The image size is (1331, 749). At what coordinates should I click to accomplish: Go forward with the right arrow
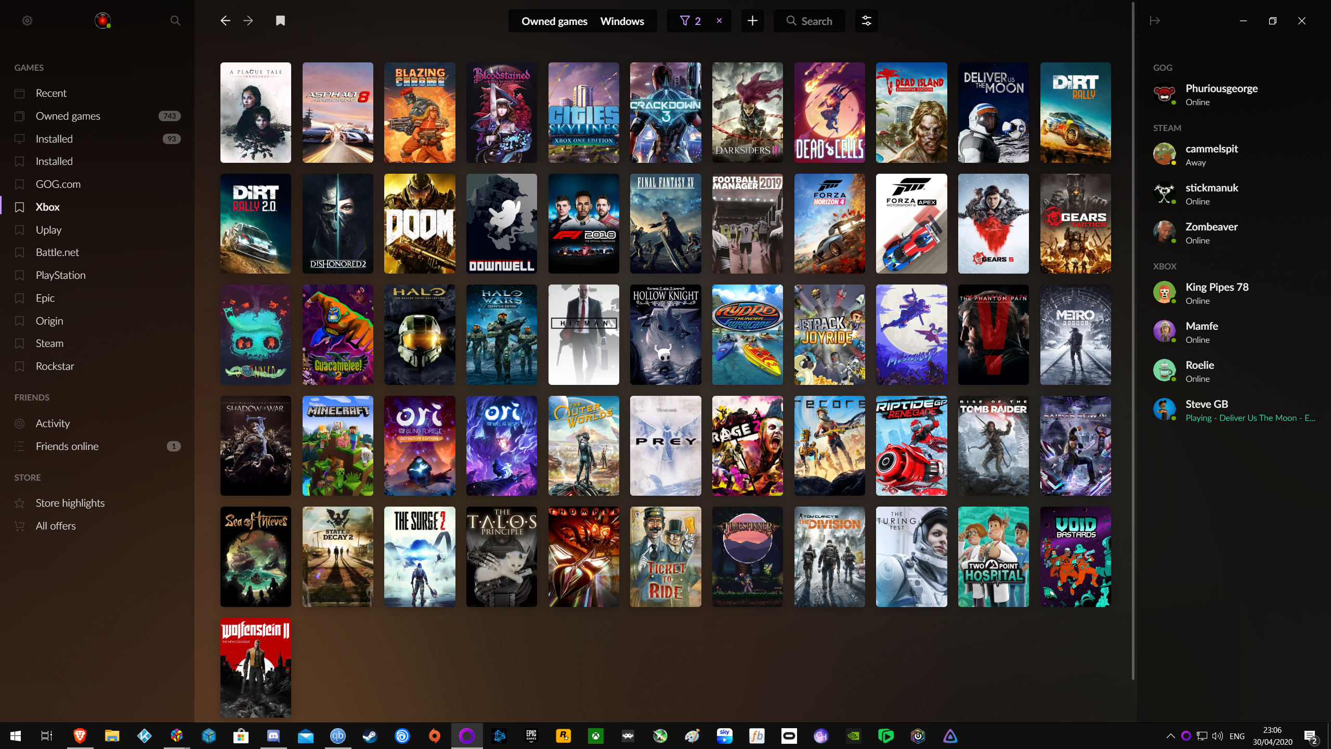tap(248, 21)
